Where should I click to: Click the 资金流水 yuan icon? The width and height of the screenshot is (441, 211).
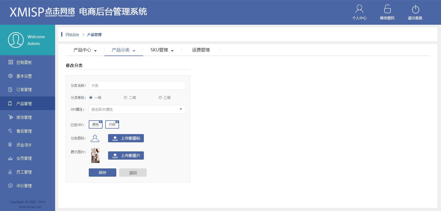coord(10,145)
